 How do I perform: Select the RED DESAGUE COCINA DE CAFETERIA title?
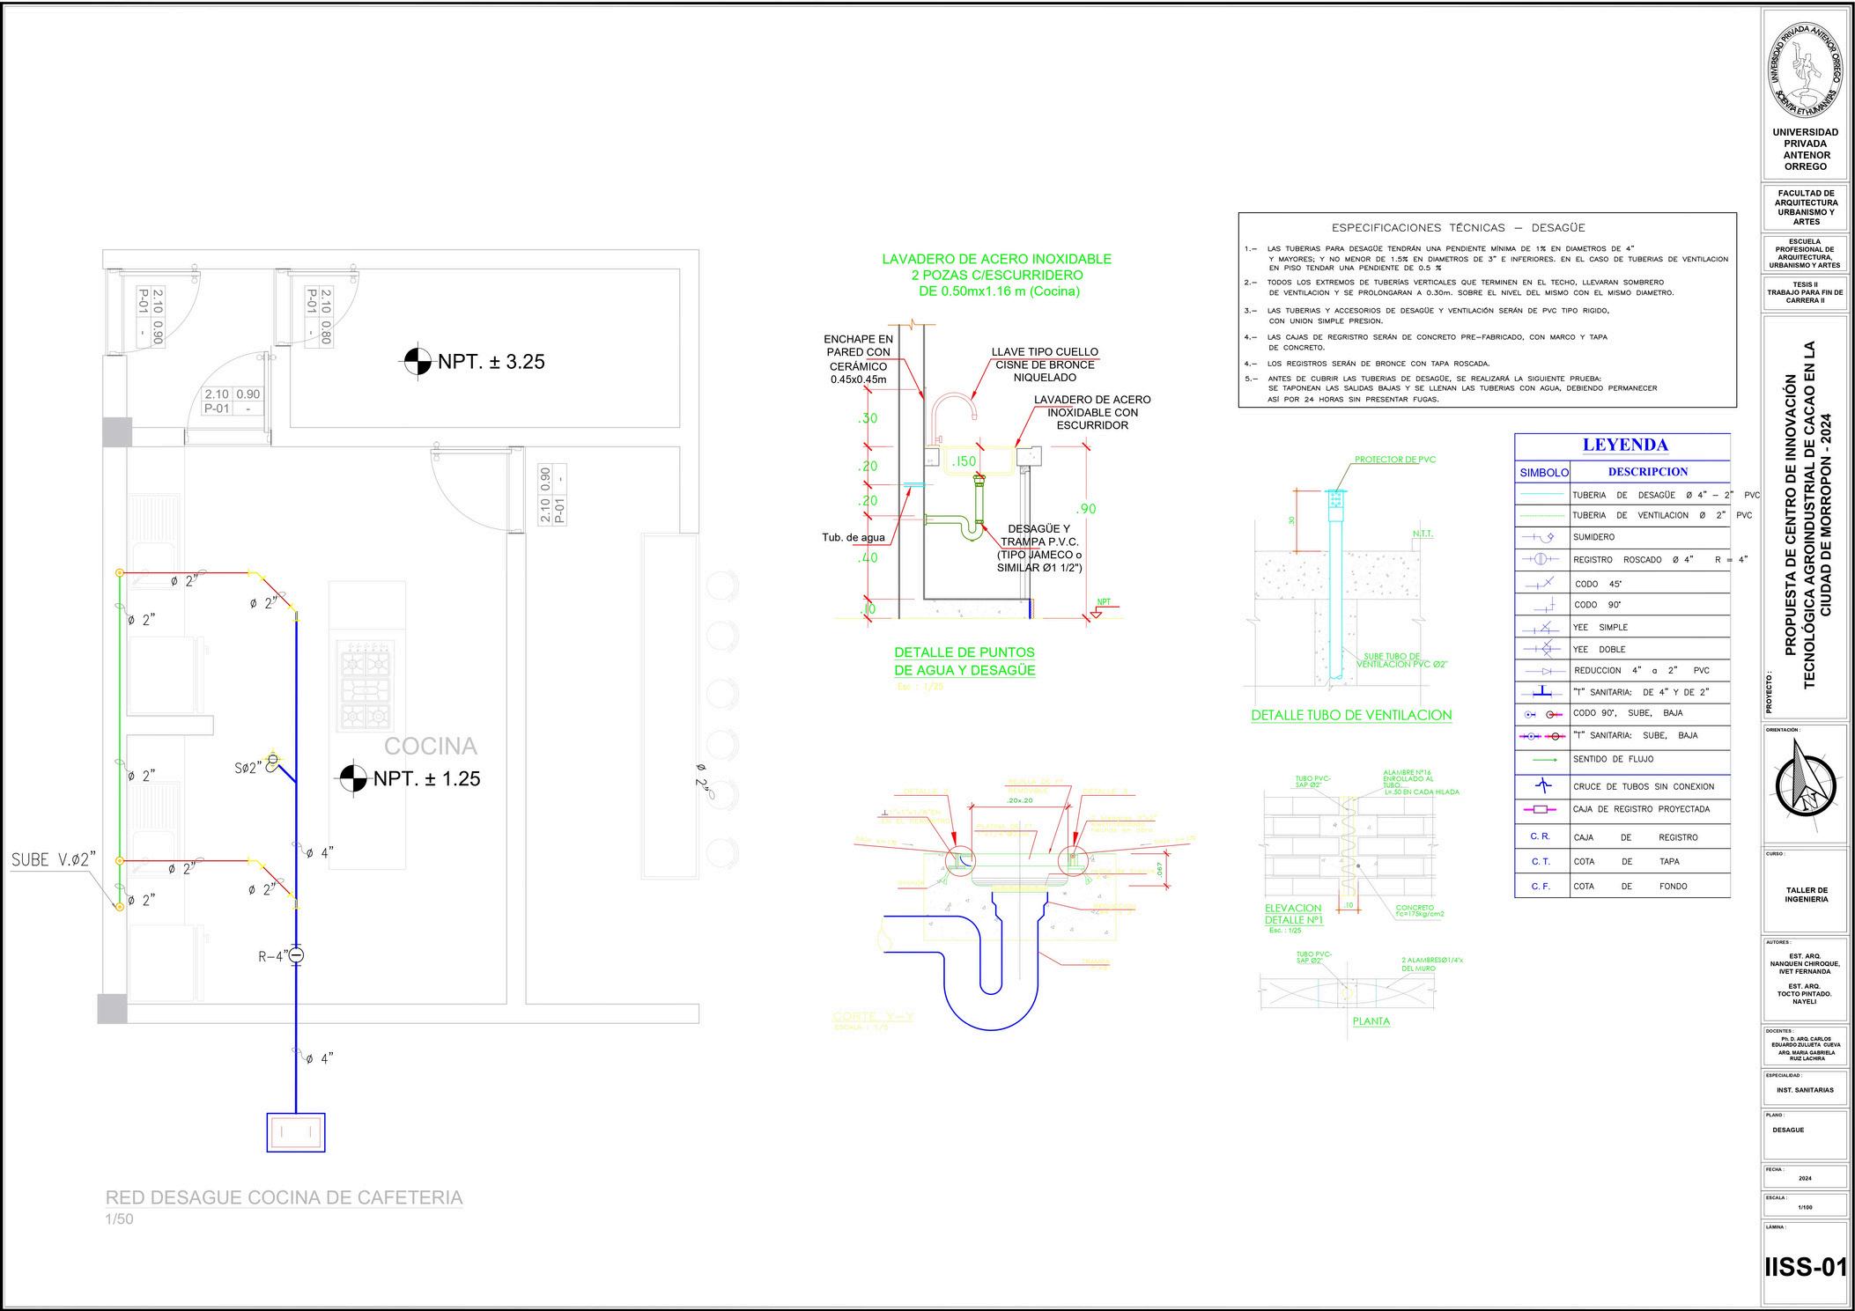point(284,1197)
